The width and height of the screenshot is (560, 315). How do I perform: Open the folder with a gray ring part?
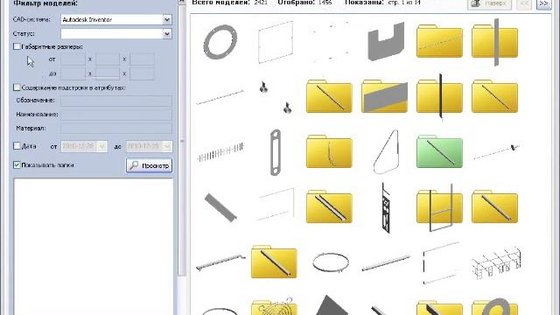click(x=494, y=306)
